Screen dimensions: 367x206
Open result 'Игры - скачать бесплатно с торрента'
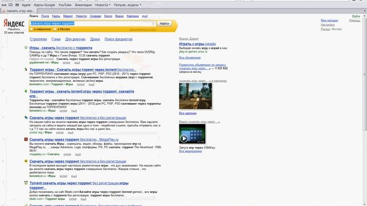click(x=61, y=47)
